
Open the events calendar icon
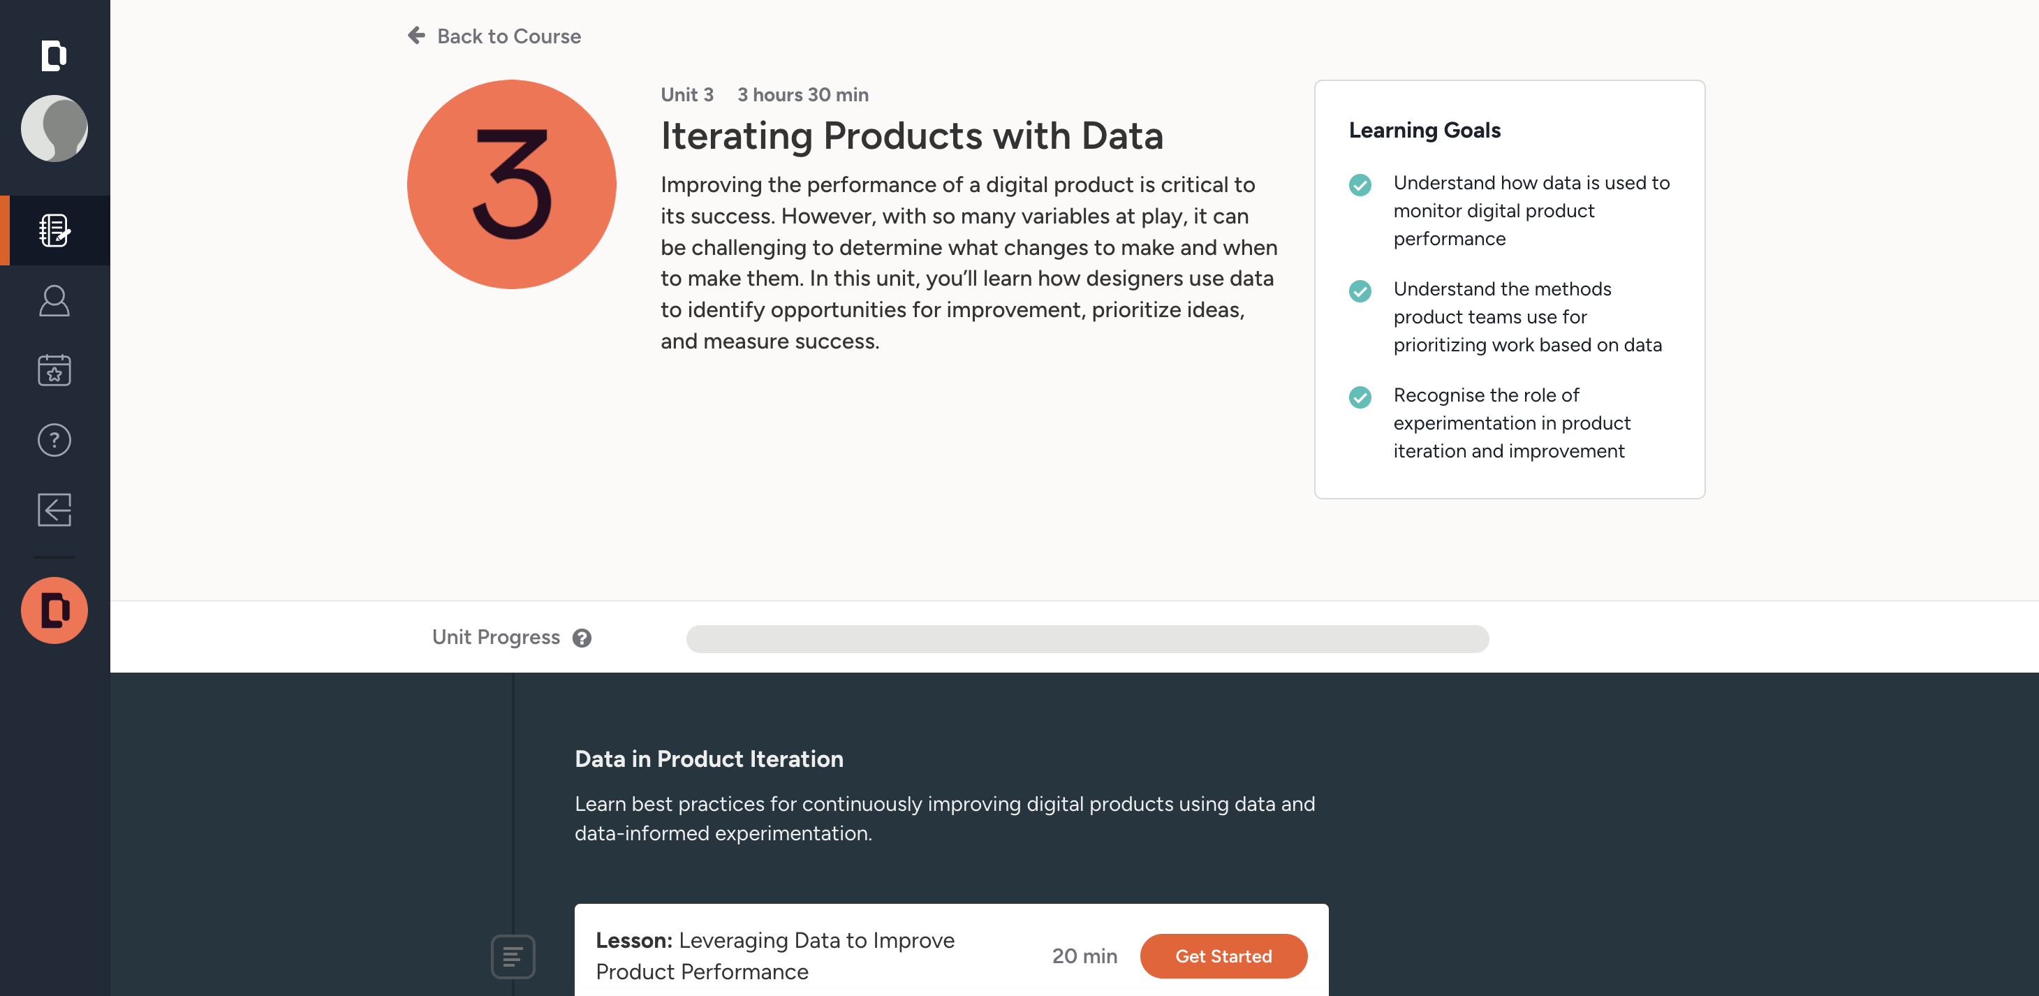pyautogui.click(x=53, y=369)
